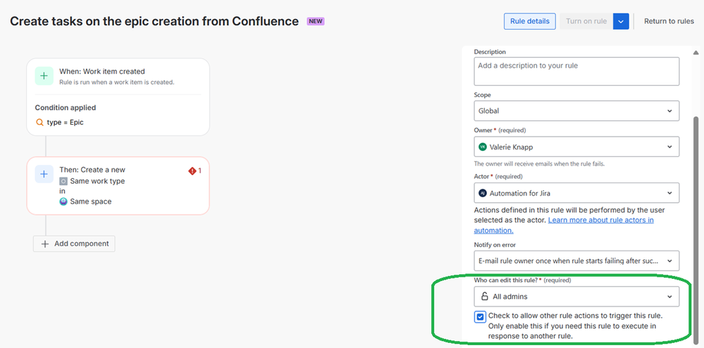Open the Owner dropdown

(x=576, y=147)
